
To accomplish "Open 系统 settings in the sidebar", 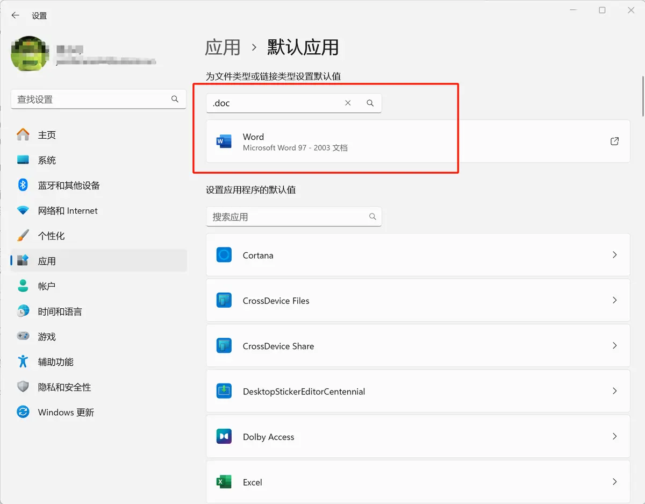I will point(99,160).
